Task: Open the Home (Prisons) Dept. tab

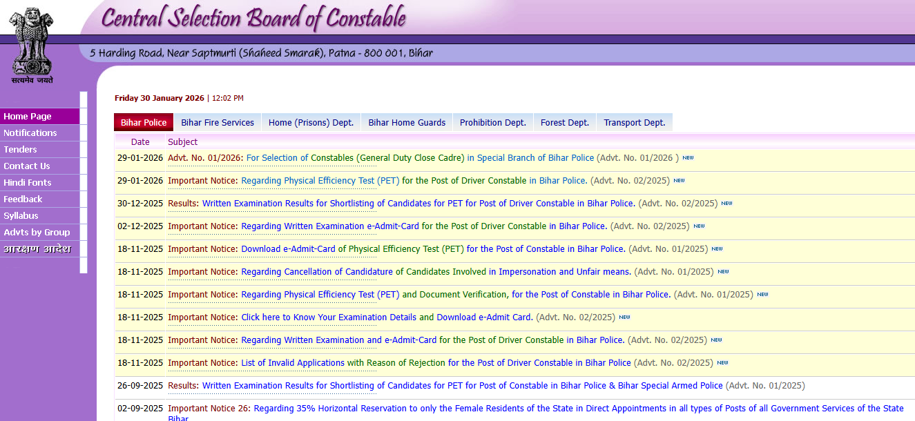Action: coord(311,121)
